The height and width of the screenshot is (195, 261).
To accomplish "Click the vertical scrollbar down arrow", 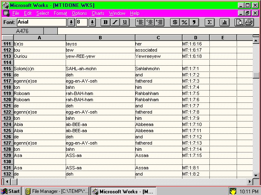I will (256, 175).
